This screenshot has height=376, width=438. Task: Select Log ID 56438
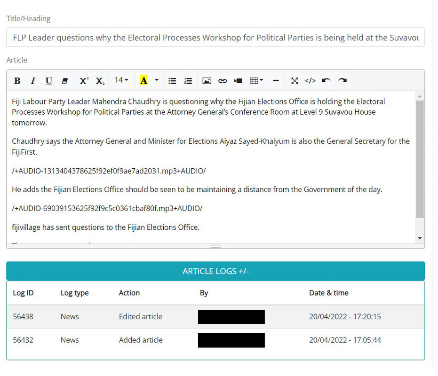coord(23,316)
